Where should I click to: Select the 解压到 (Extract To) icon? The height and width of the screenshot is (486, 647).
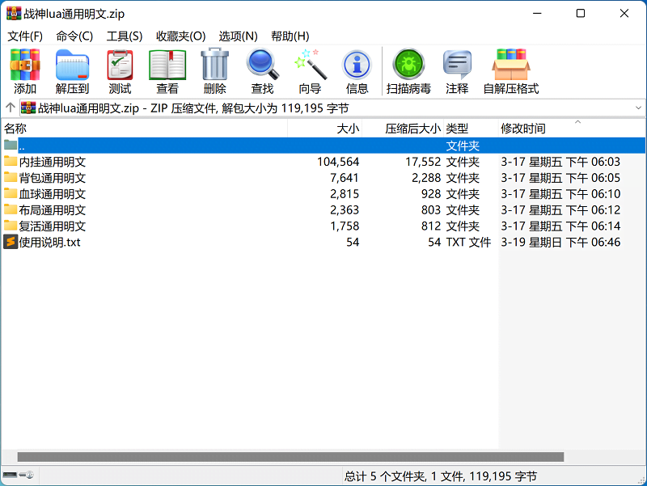(x=71, y=70)
